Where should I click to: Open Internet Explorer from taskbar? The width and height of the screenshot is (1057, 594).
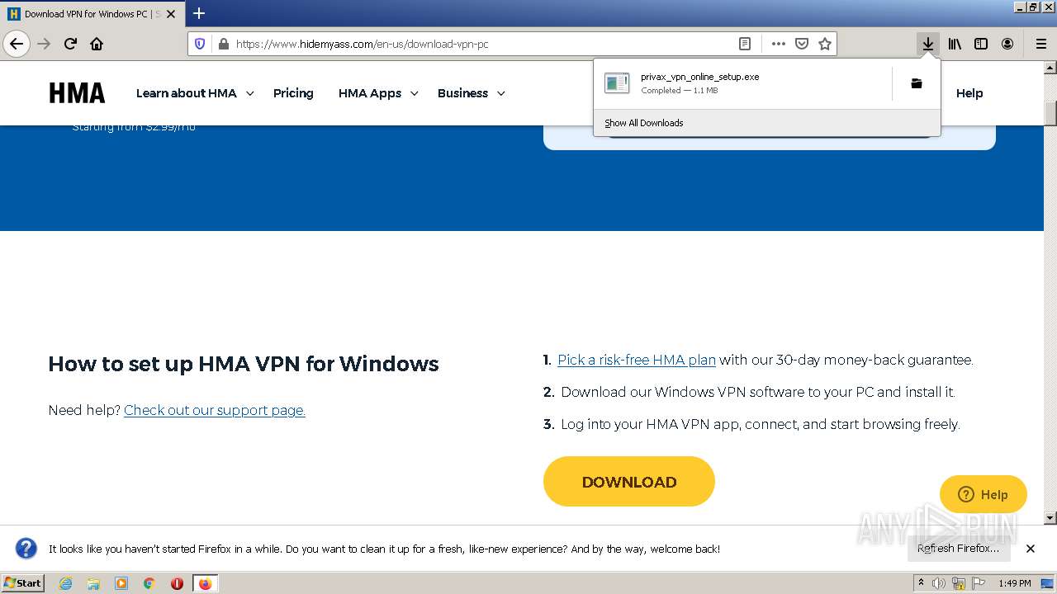tap(65, 583)
